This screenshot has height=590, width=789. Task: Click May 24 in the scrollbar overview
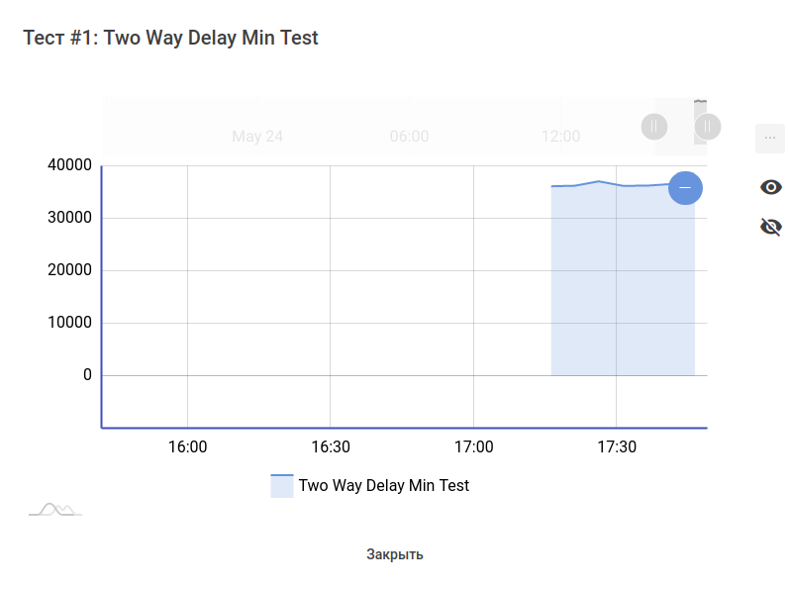(x=257, y=137)
